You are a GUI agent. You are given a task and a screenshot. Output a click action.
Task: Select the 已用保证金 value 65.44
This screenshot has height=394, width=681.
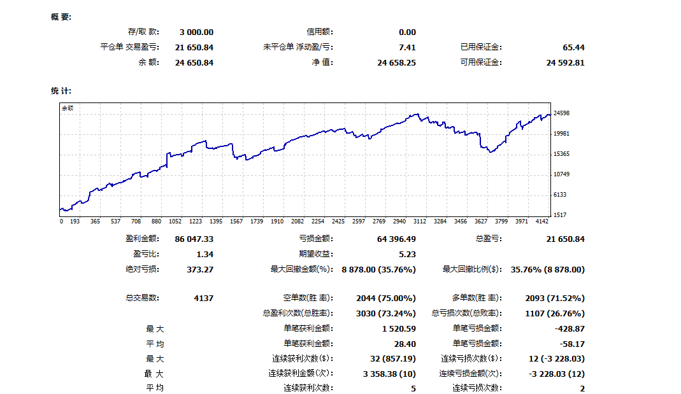(573, 47)
